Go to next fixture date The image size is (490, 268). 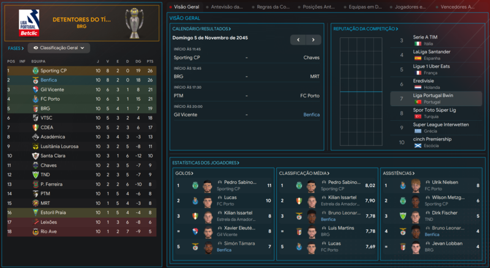(314, 40)
